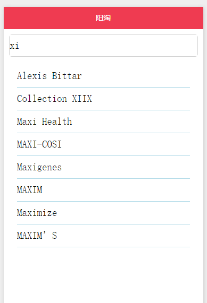Screen dimensions: 207x303
Task: Click the search field containing "xi"
Action: click(103, 46)
